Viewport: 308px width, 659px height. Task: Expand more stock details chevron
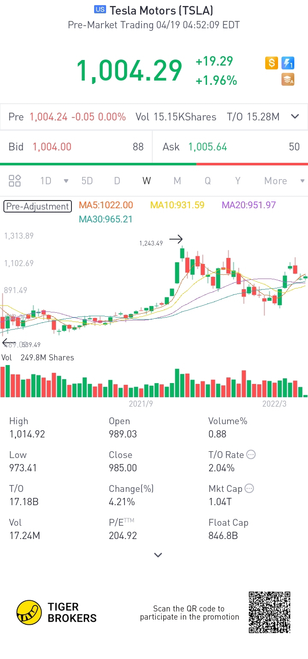click(158, 555)
